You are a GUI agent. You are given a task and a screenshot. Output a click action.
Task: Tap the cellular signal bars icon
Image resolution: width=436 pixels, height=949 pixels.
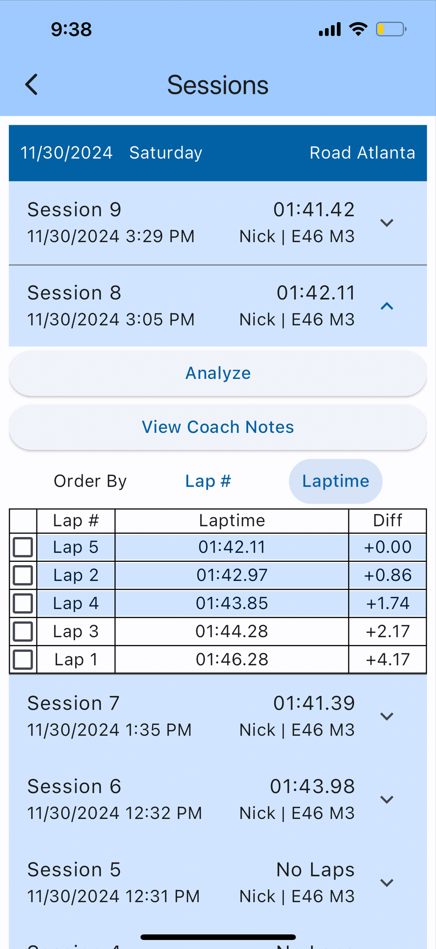(330, 29)
